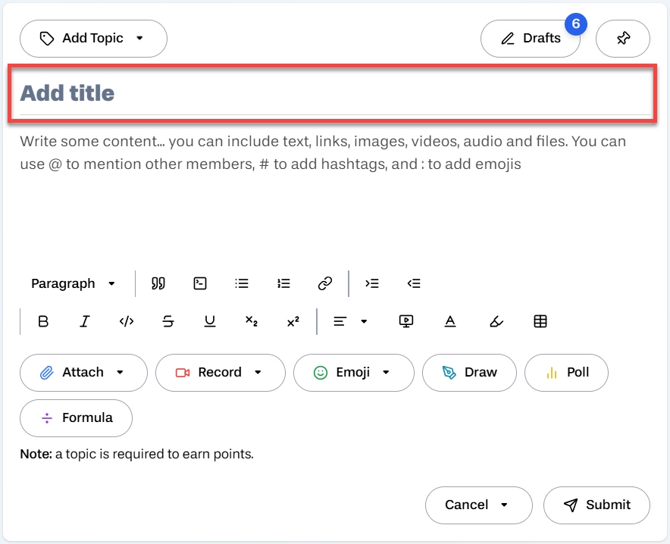670x544 pixels.
Task: Decrease indent of text
Action: coord(414,283)
